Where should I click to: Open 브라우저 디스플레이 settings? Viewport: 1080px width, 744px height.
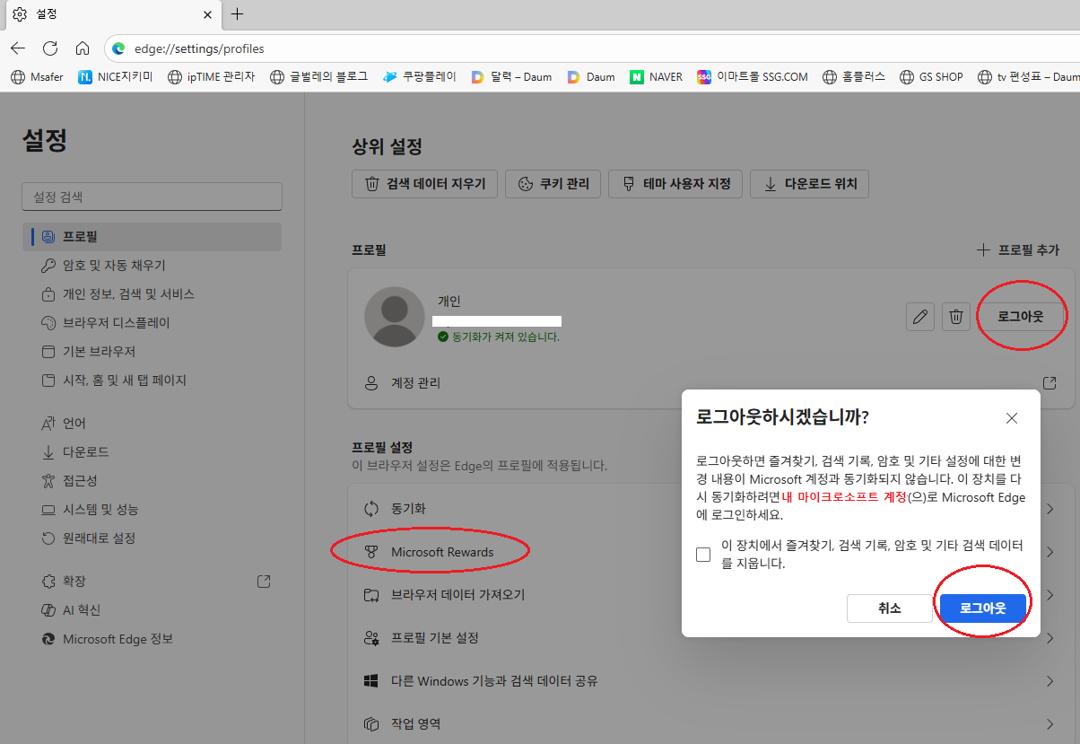tap(152, 323)
